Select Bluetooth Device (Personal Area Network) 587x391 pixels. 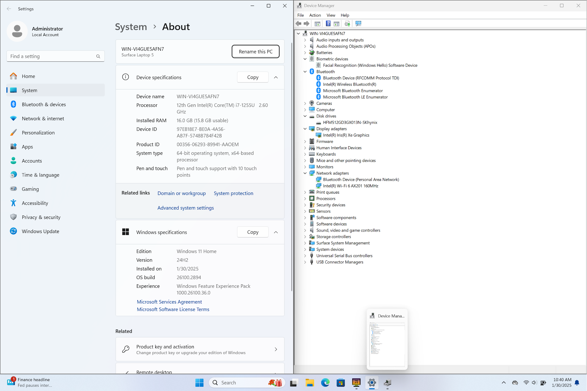point(361,179)
